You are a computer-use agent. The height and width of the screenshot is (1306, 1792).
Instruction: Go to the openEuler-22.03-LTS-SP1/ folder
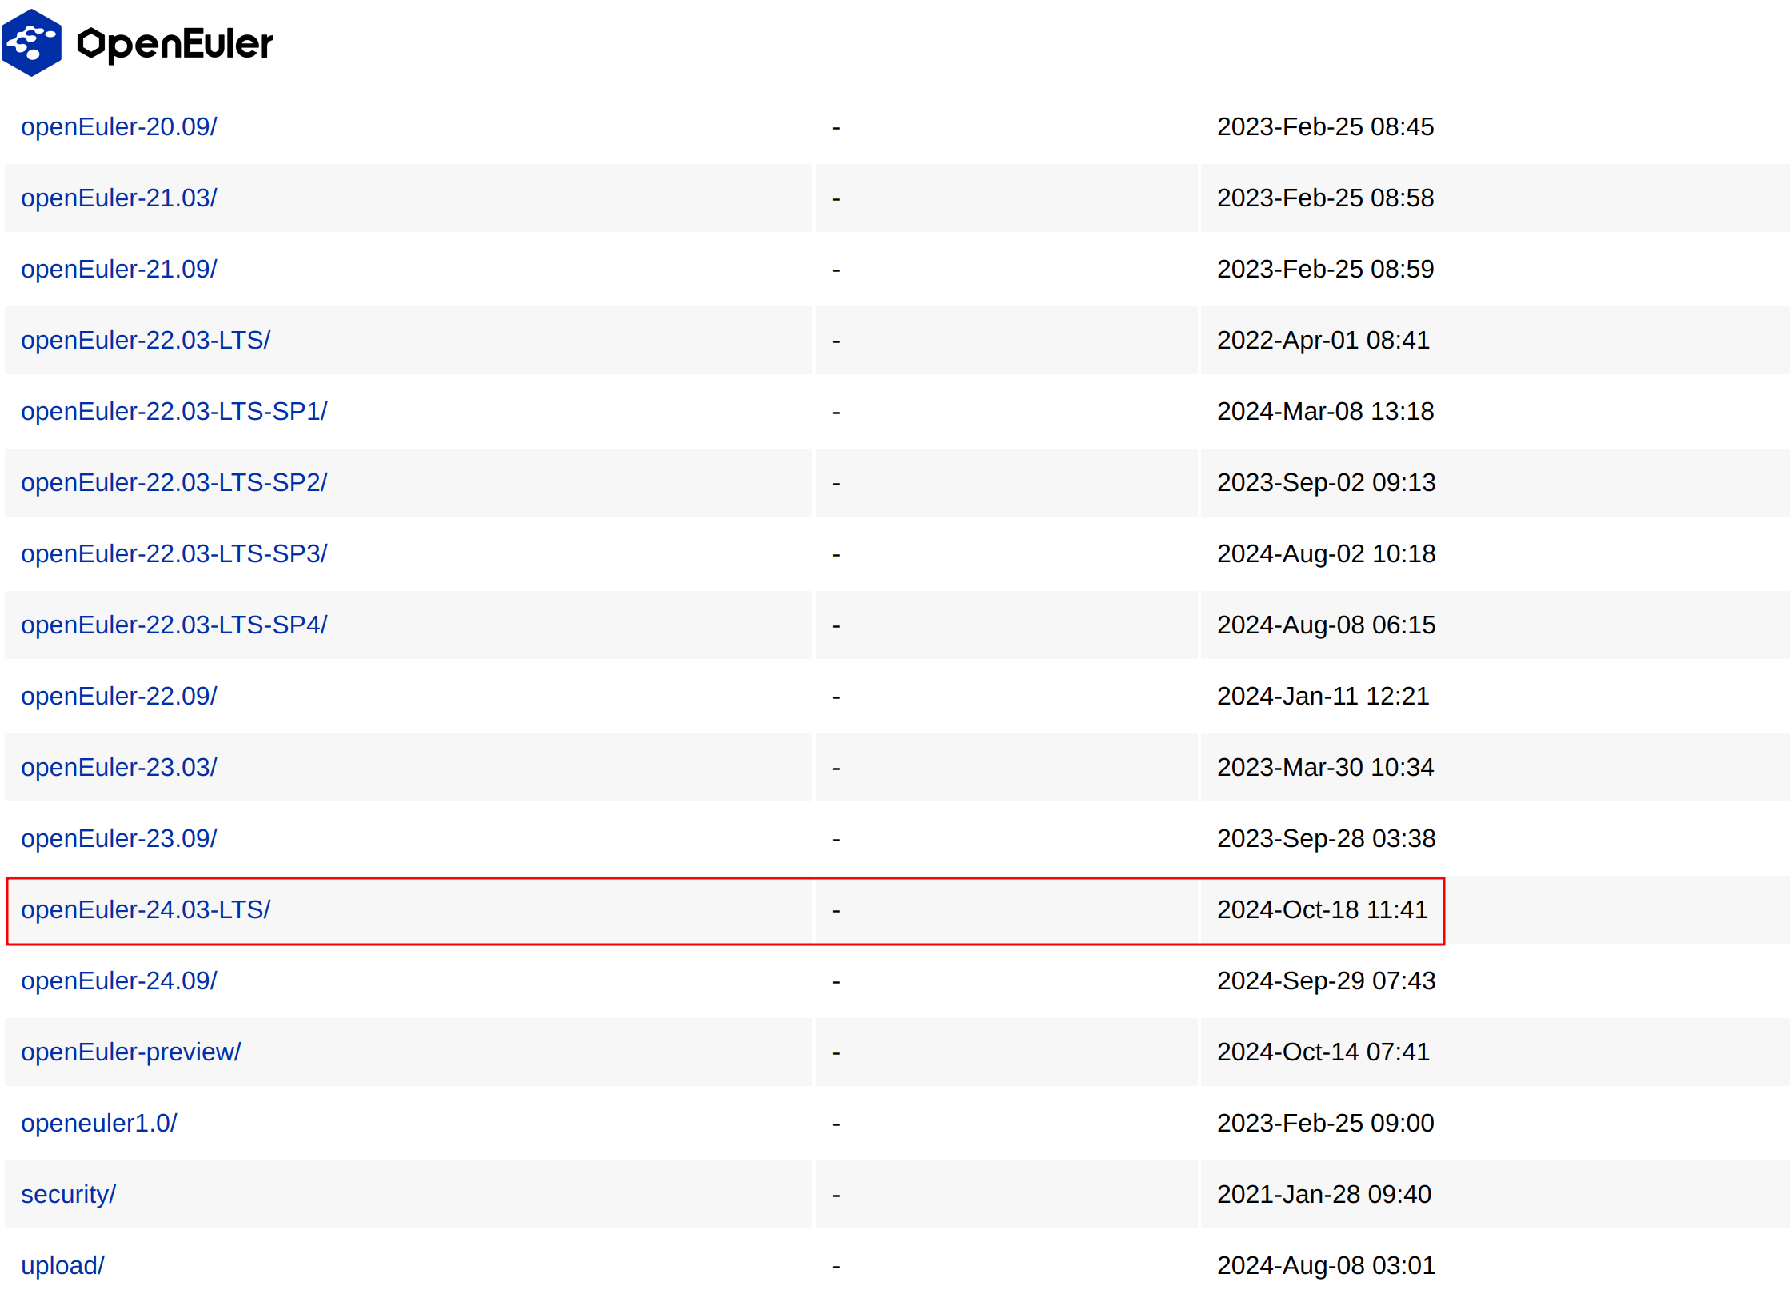[174, 411]
